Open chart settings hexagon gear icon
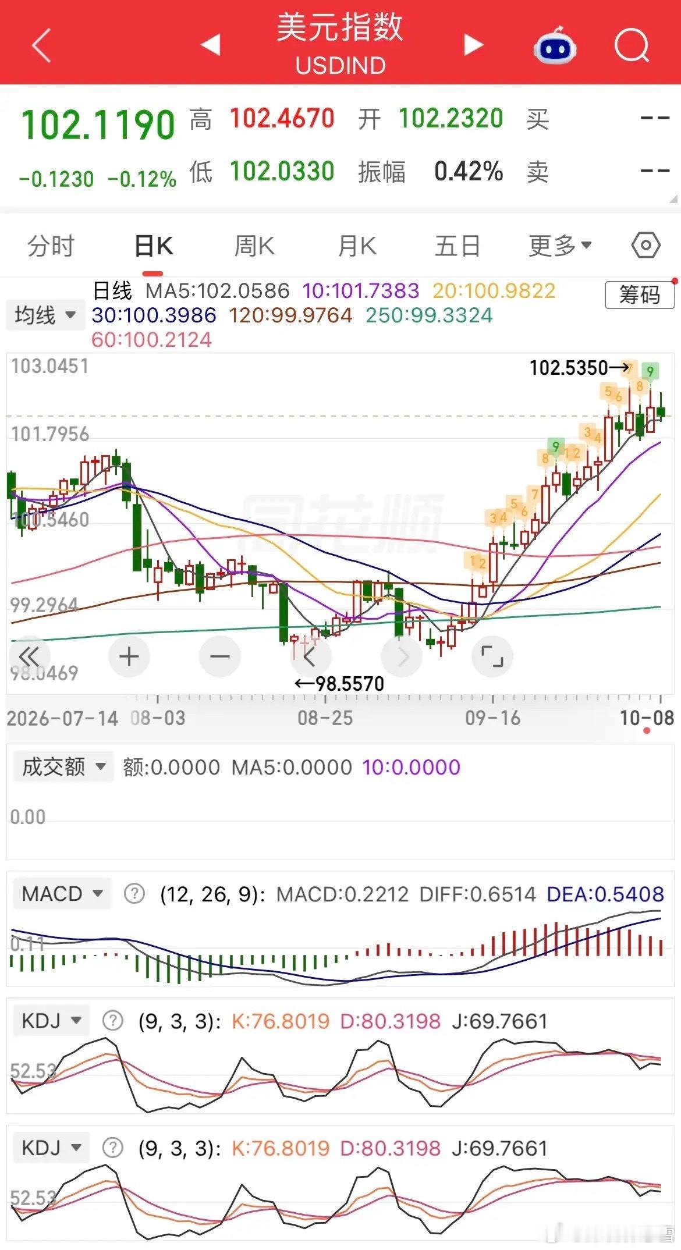The width and height of the screenshot is (681, 1250). pos(646,246)
